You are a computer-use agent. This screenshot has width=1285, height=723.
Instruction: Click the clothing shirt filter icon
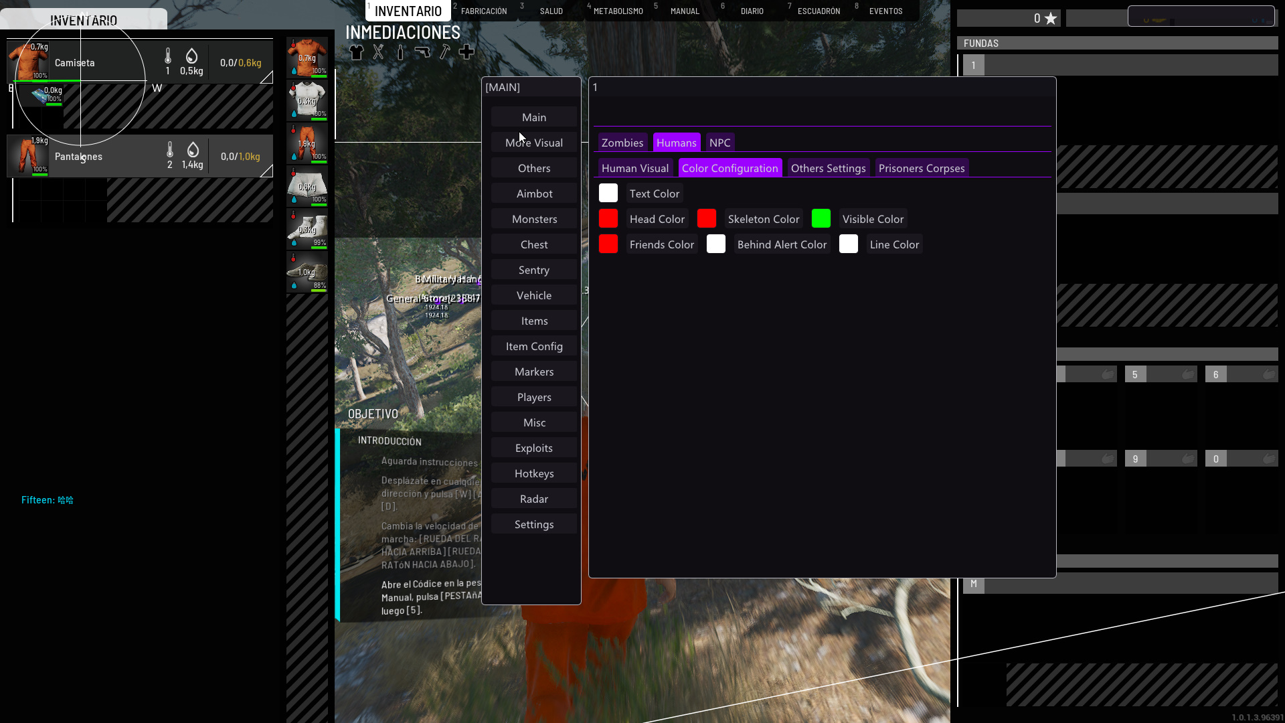pos(356,52)
